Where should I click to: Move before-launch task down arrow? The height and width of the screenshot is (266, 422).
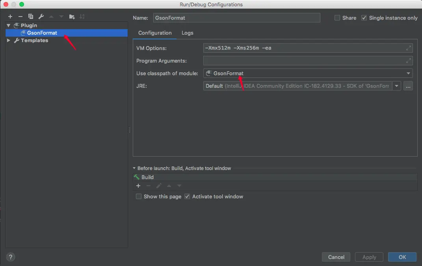click(x=179, y=186)
